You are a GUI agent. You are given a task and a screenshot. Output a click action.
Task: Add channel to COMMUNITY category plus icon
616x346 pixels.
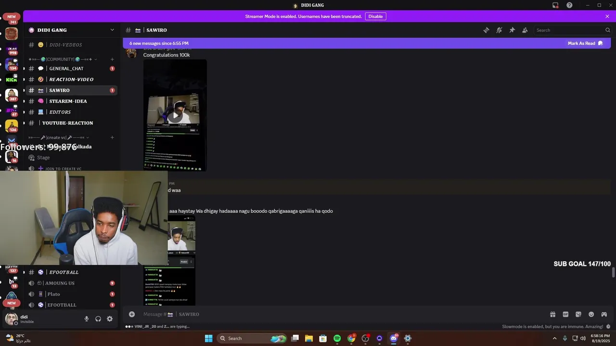(x=112, y=59)
